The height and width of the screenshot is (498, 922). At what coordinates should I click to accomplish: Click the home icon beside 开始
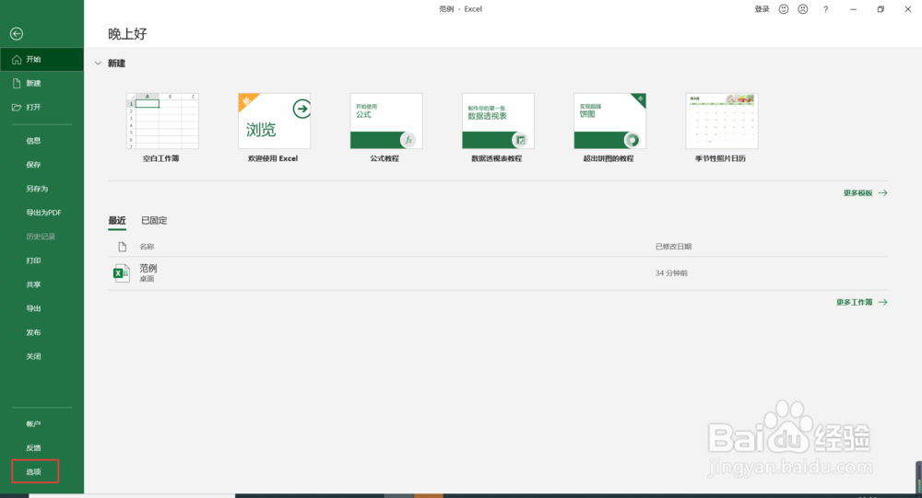click(17, 59)
